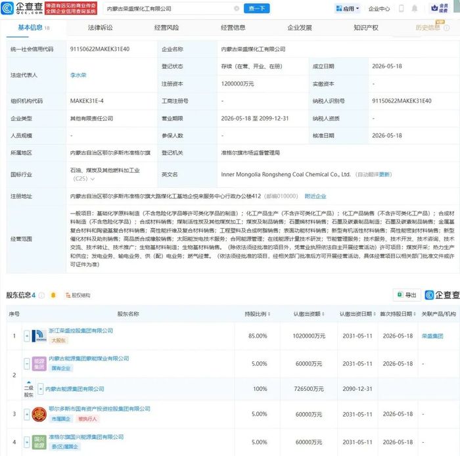This screenshot has width=460, height=456.
Task: Sort by 认缴出资额 column arrows
Action: 323,314
